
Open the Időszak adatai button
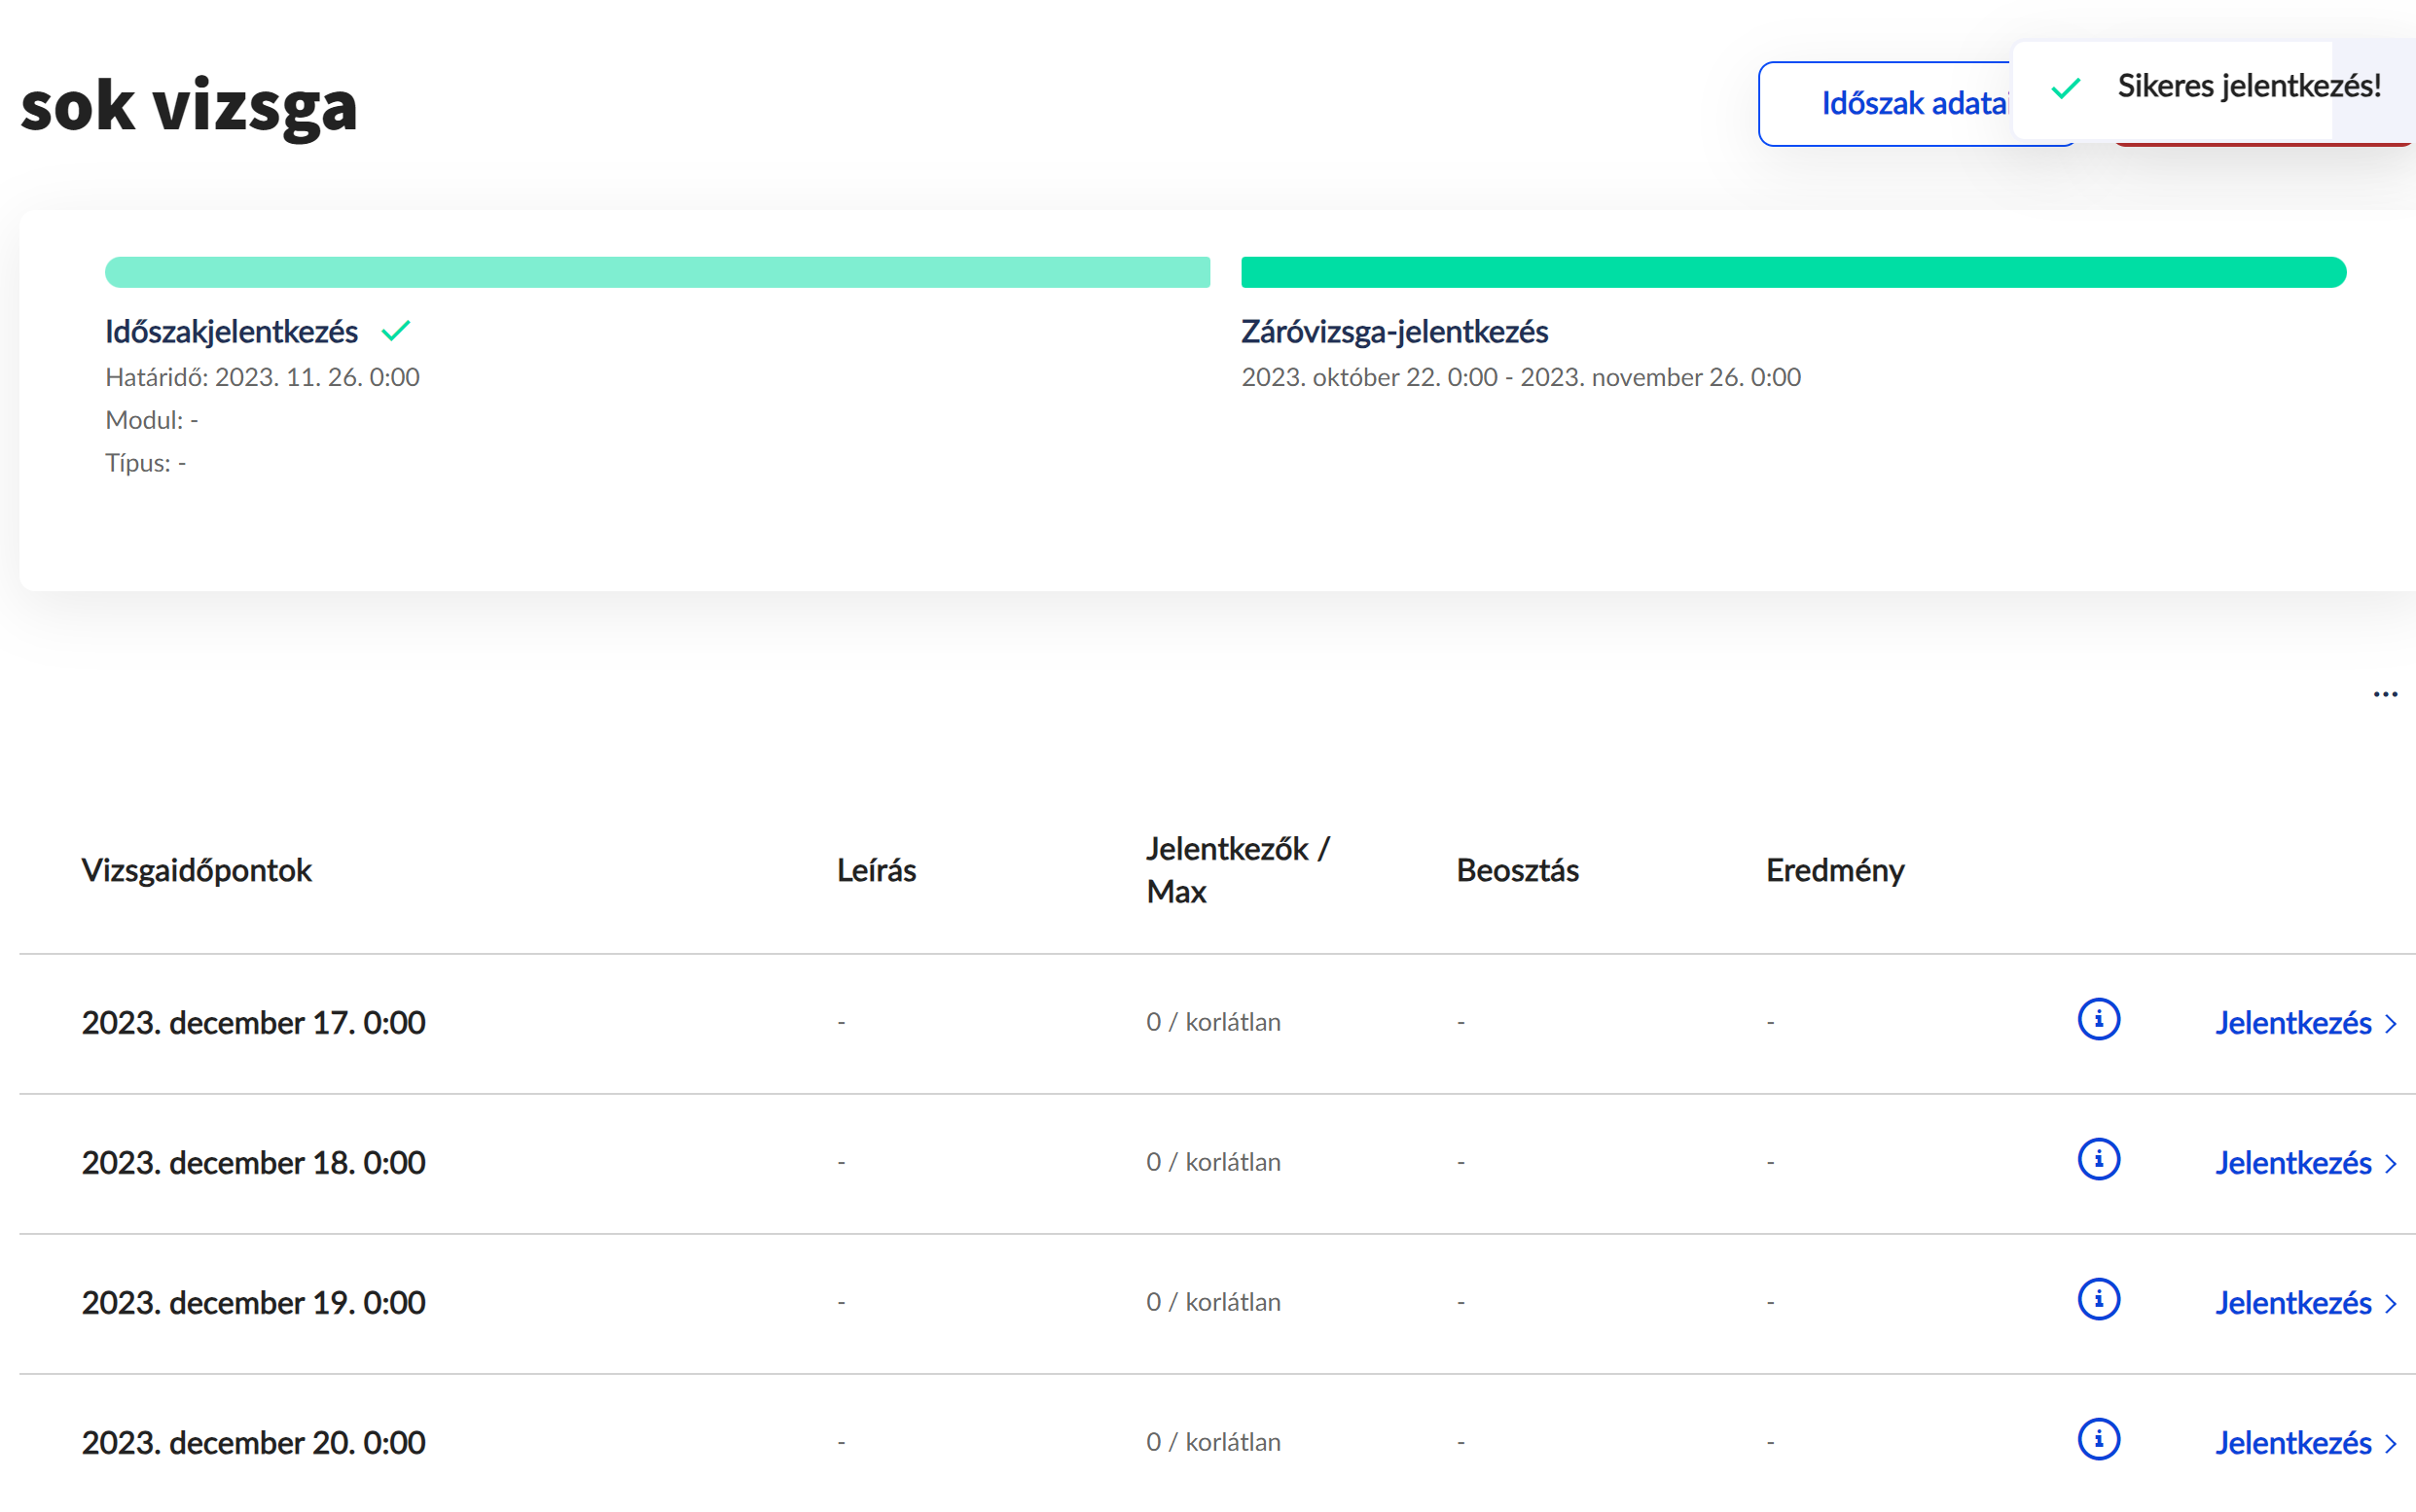tap(1891, 104)
